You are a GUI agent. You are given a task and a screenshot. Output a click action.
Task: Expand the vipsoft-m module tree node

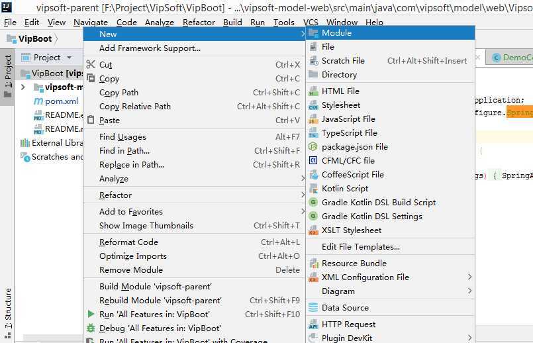click(x=23, y=87)
